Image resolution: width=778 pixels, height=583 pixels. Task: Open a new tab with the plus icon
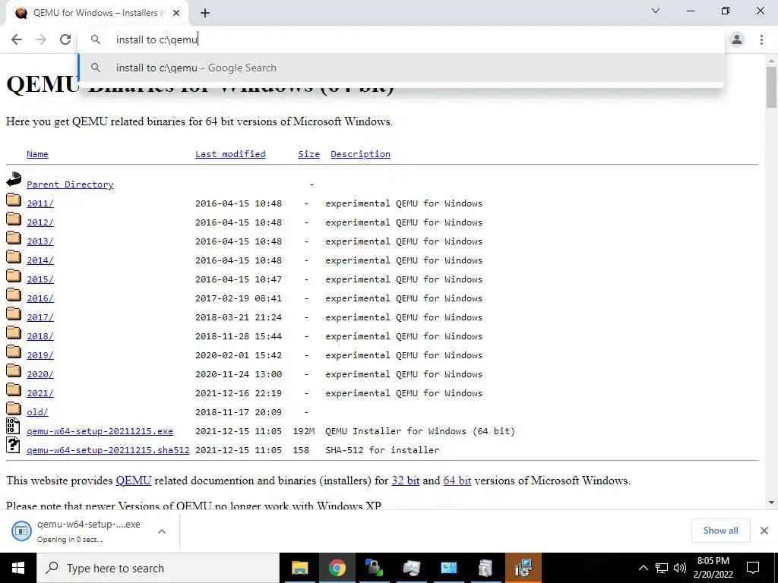pos(205,14)
